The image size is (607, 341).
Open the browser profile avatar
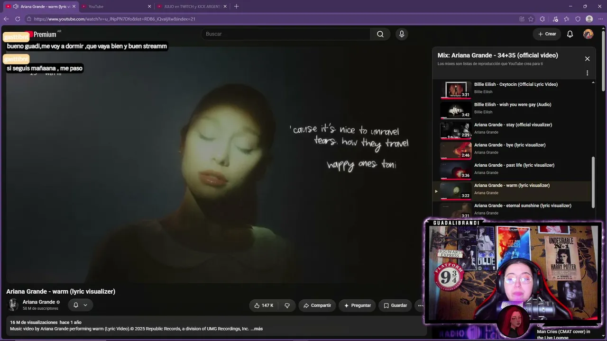(x=589, y=19)
